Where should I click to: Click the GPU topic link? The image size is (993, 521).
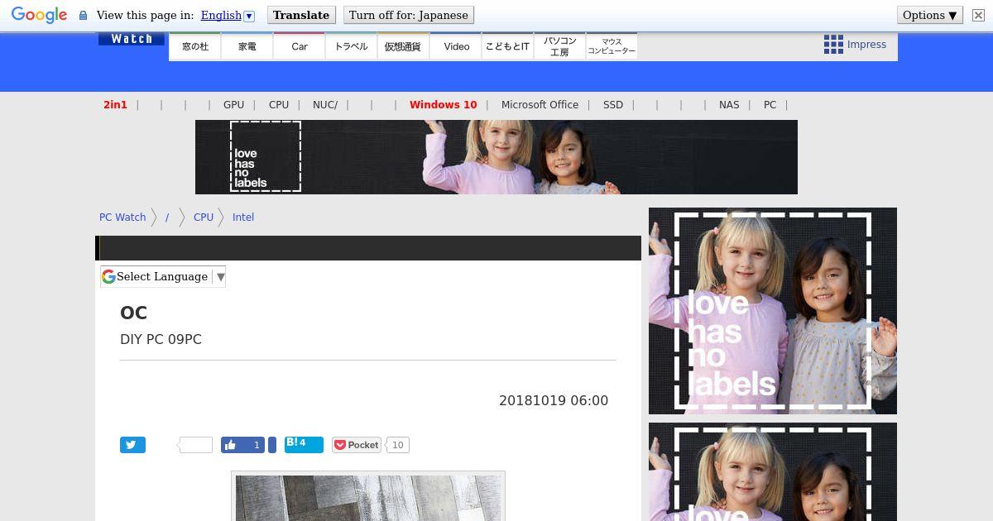pyautogui.click(x=233, y=105)
